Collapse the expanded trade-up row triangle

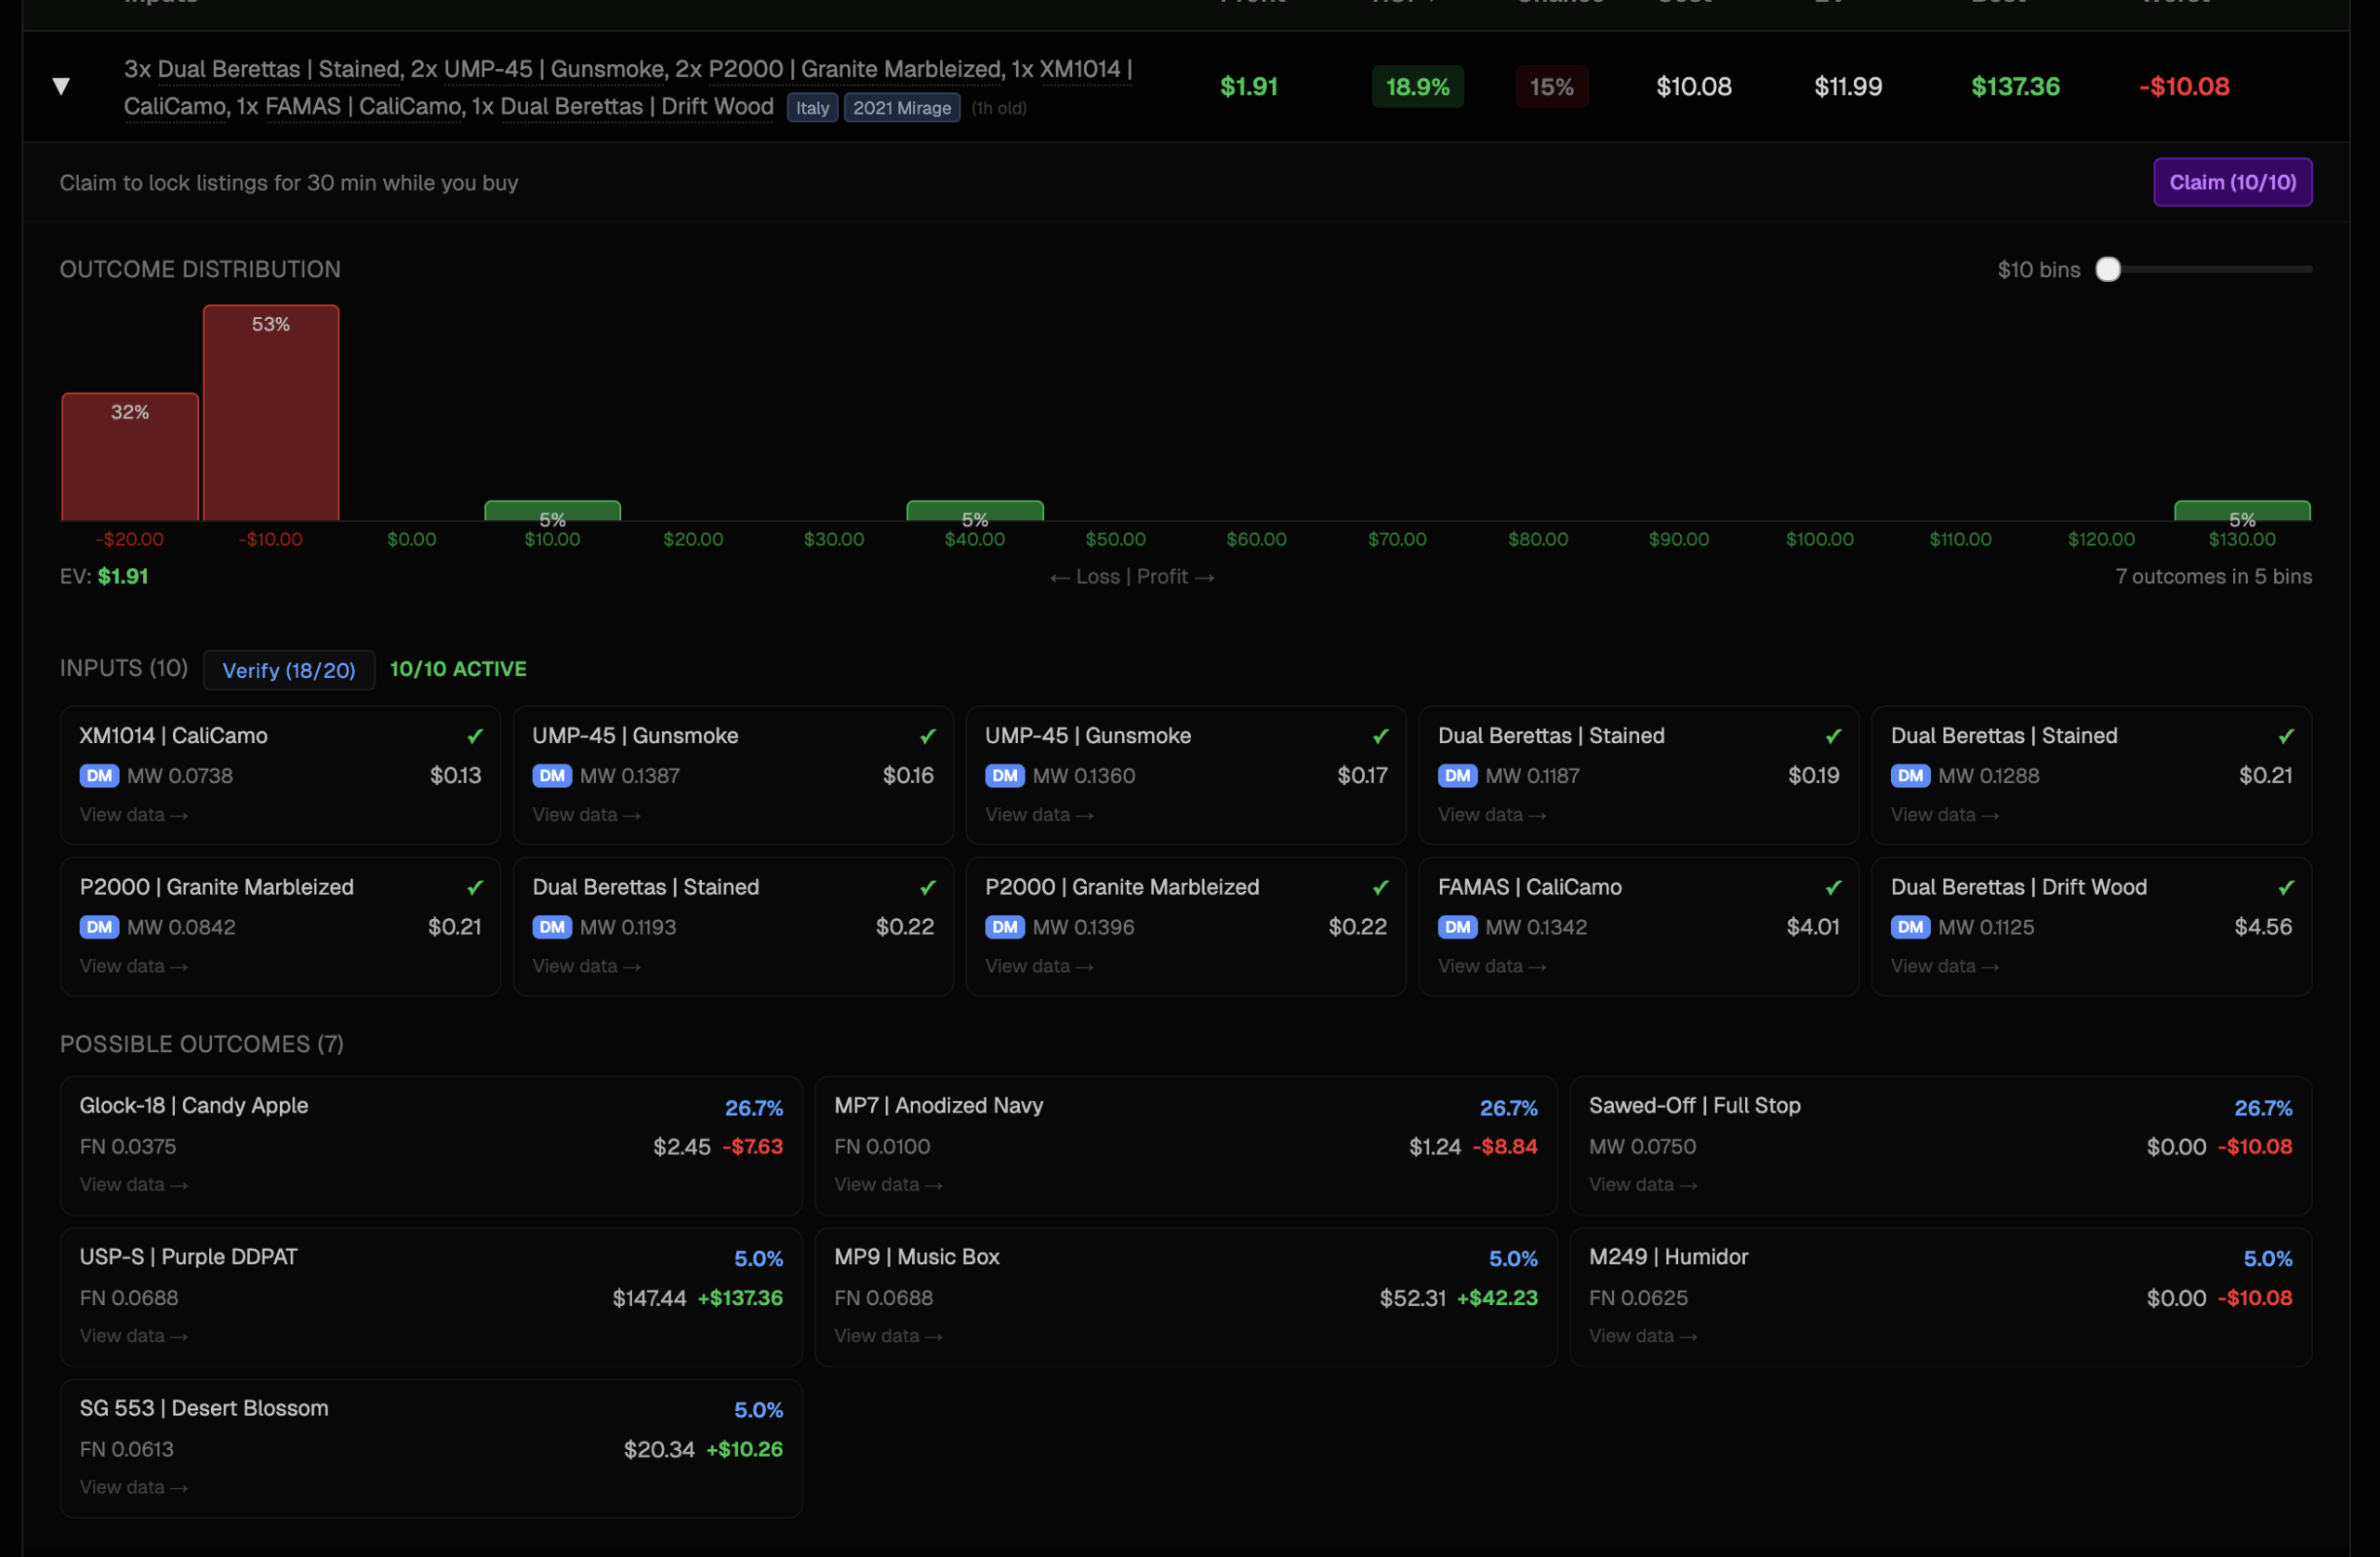point(61,87)
